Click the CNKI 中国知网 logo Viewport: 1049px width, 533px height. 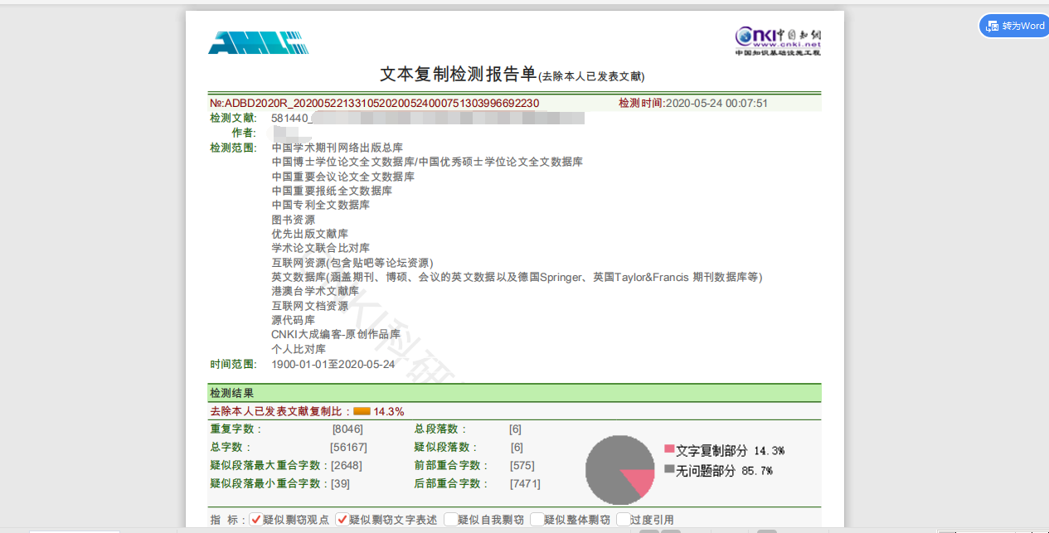click(778, 41)
